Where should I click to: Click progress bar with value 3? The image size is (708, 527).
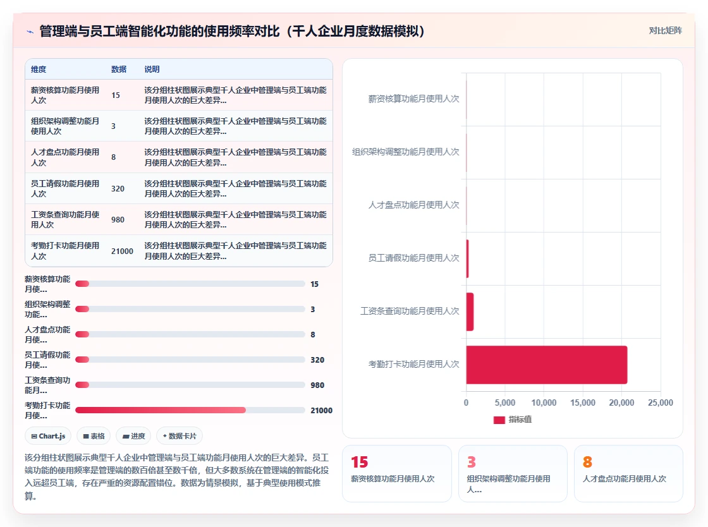[190, 309]
